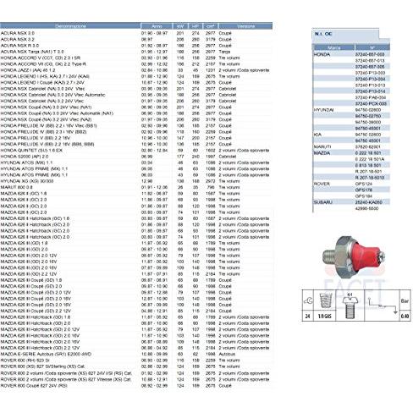Click the SUBARU brand in OE list
413x413 pixels.
click(323, 202)
